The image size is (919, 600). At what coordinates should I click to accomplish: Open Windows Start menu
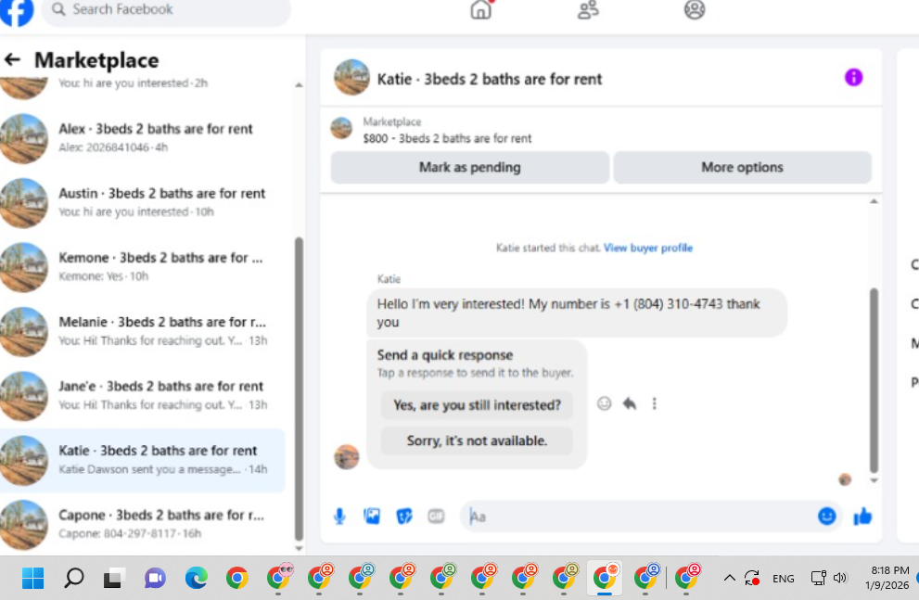point(32,579)
